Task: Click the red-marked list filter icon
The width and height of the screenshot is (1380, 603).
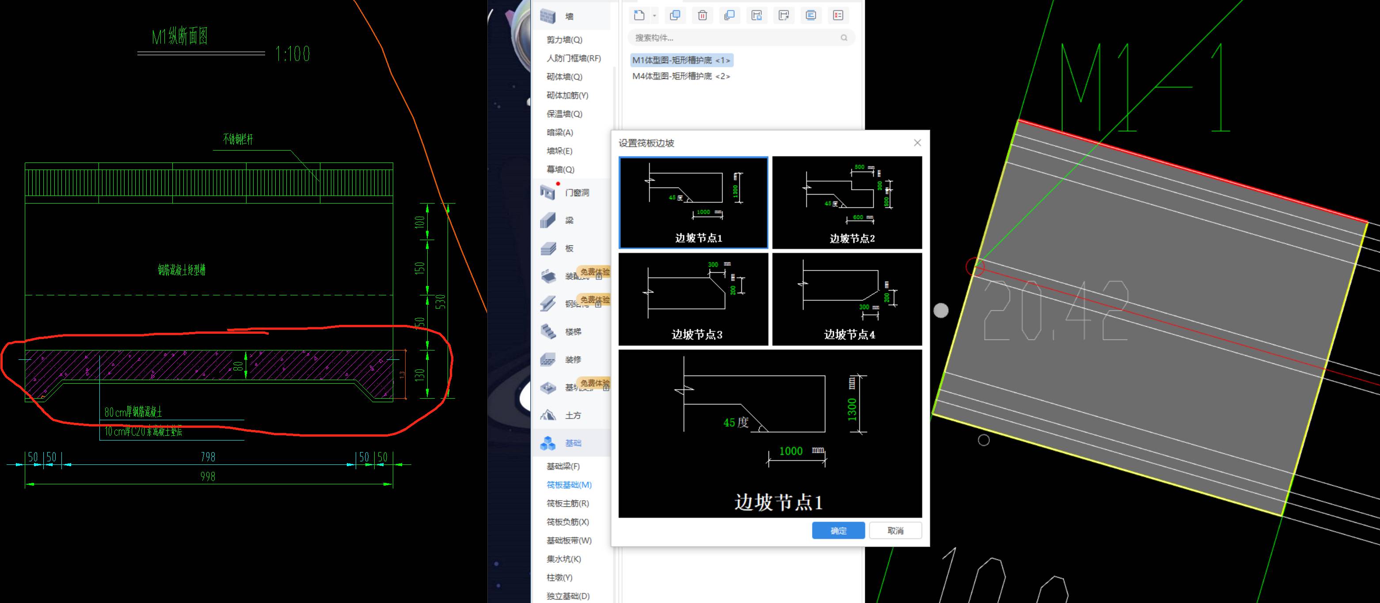Action: pyautogui.click(x=838, y=15)
